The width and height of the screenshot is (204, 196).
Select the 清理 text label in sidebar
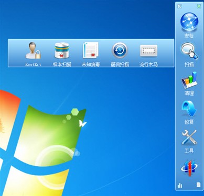pyautogui.click(x=189, y=93)
